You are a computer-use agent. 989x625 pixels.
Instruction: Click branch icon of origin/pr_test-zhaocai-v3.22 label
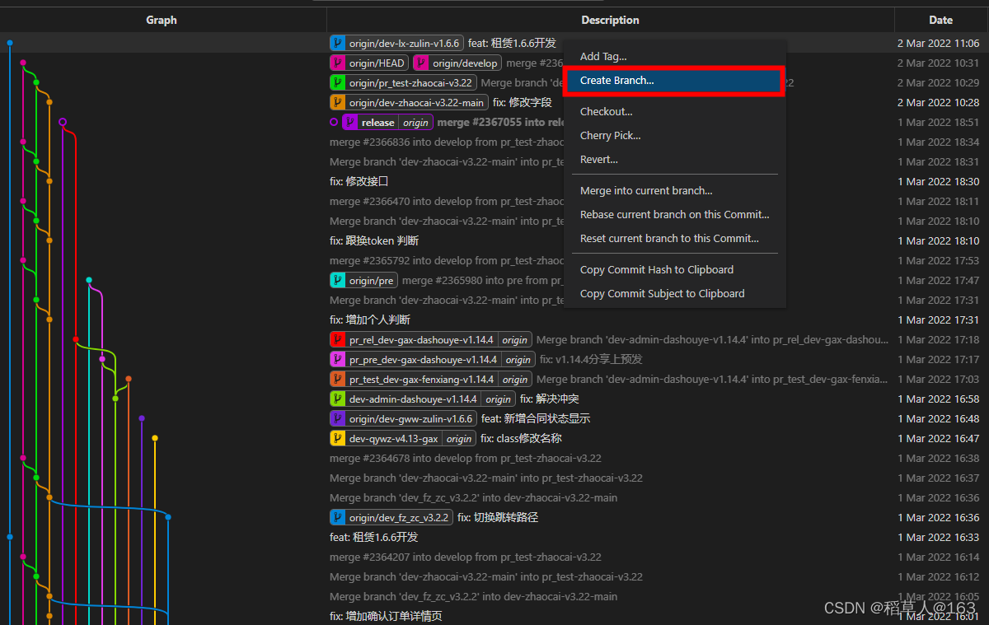pyautogui.click(x=337, y=82)
